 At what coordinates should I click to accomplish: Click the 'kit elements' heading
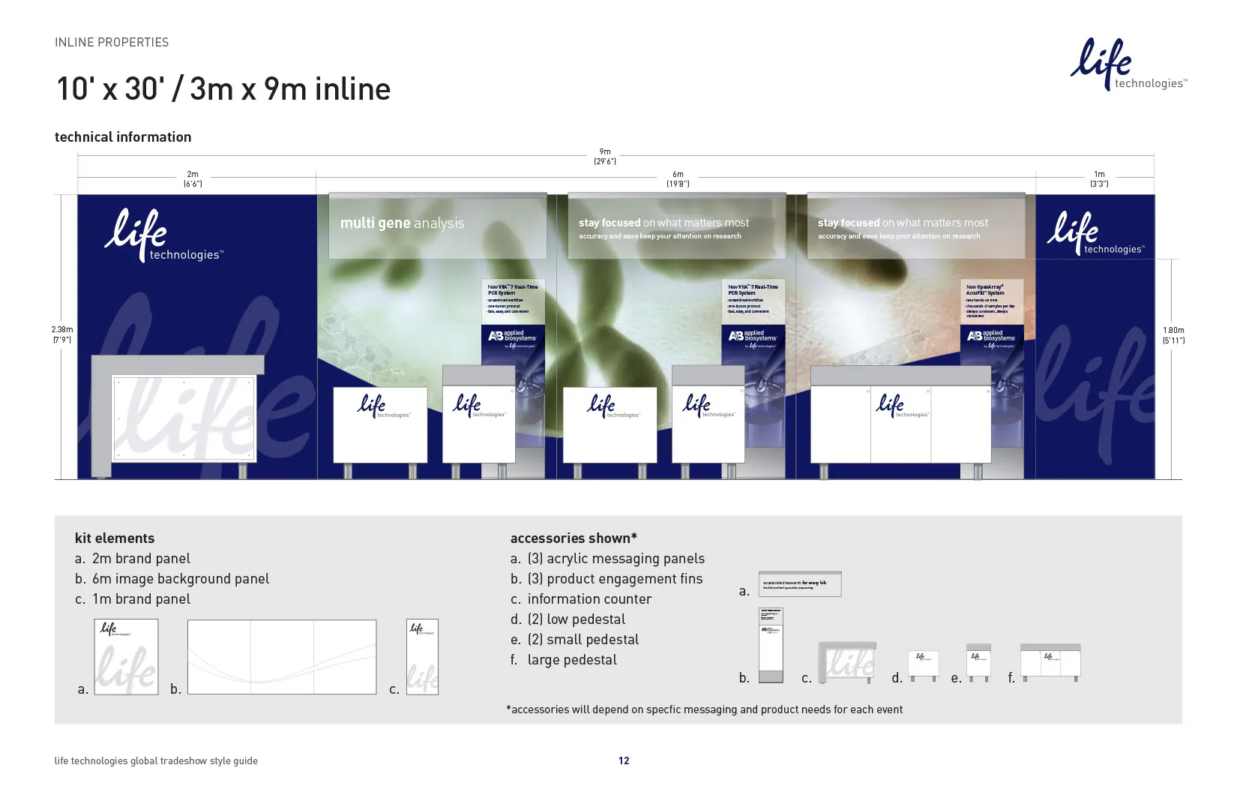pos(115,538)
